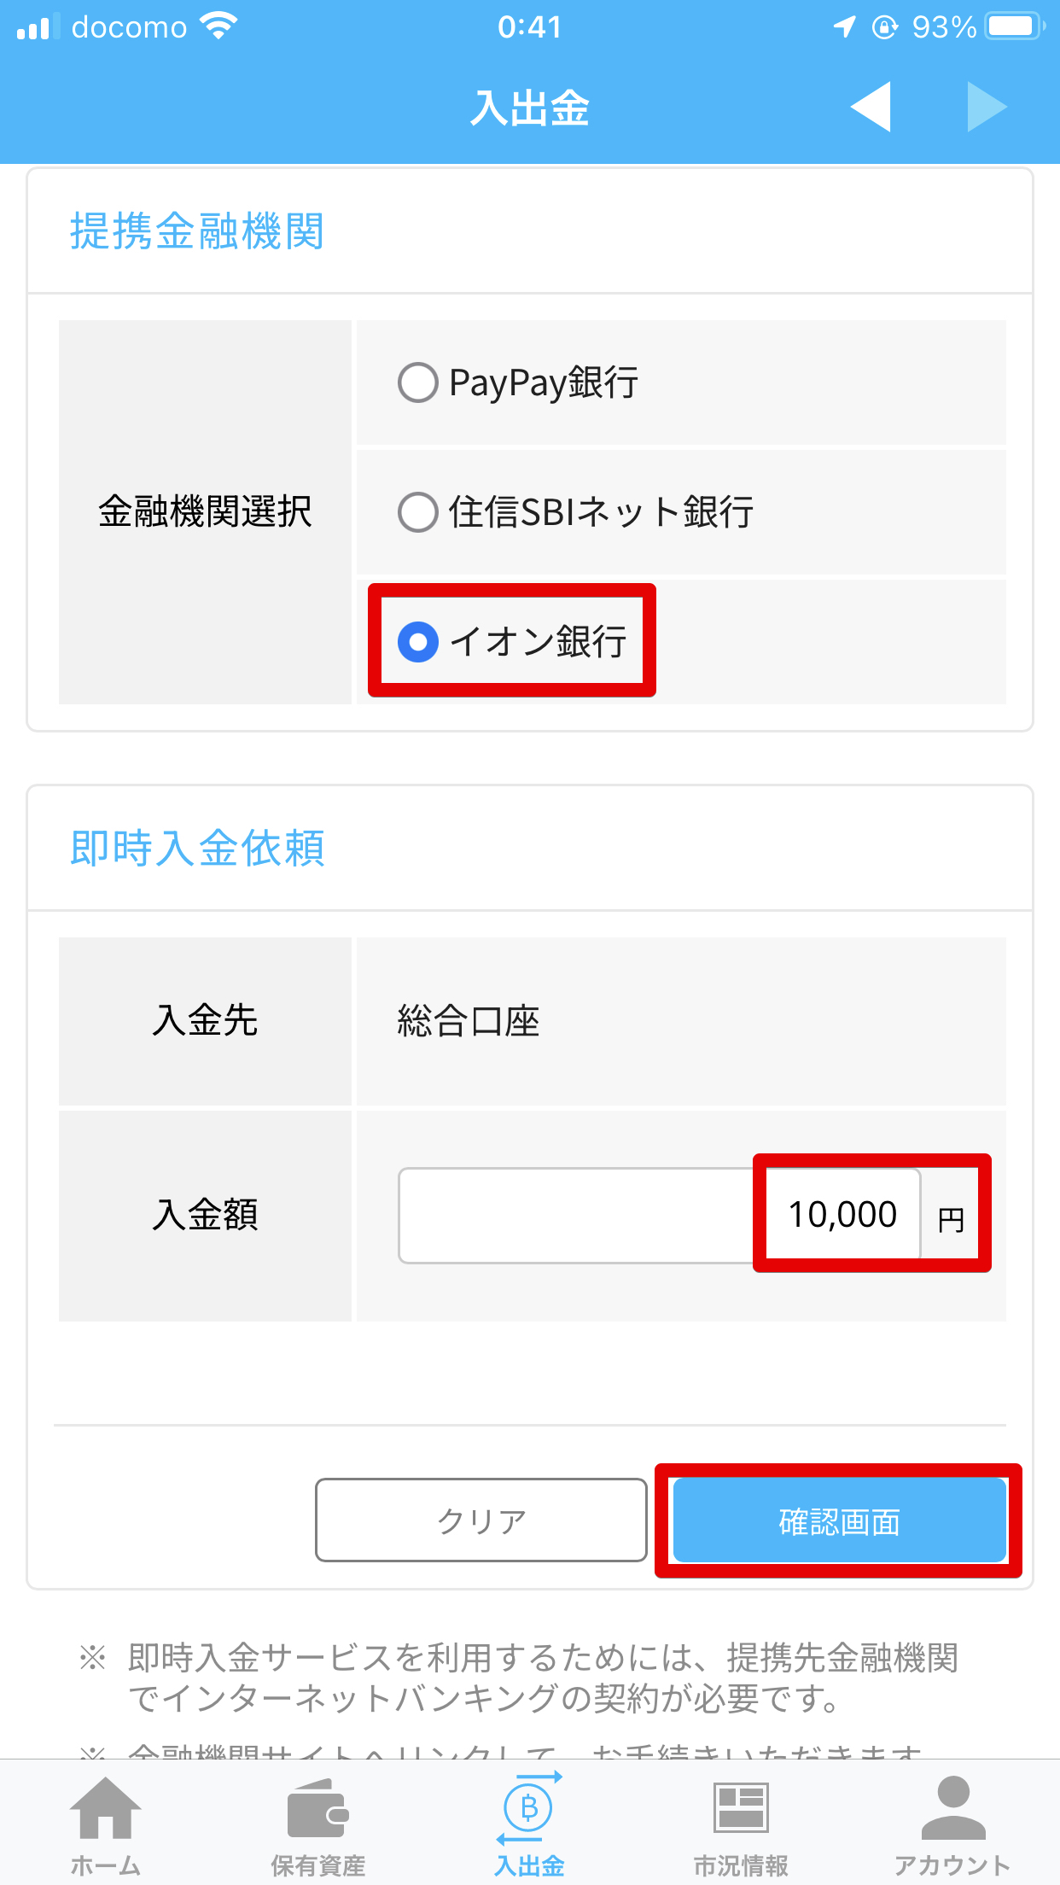Image resolution: width=1060 pixels, height=1885 pixels.
Task: Tap the 入出金 page title
Action: [x=530, y=108]
